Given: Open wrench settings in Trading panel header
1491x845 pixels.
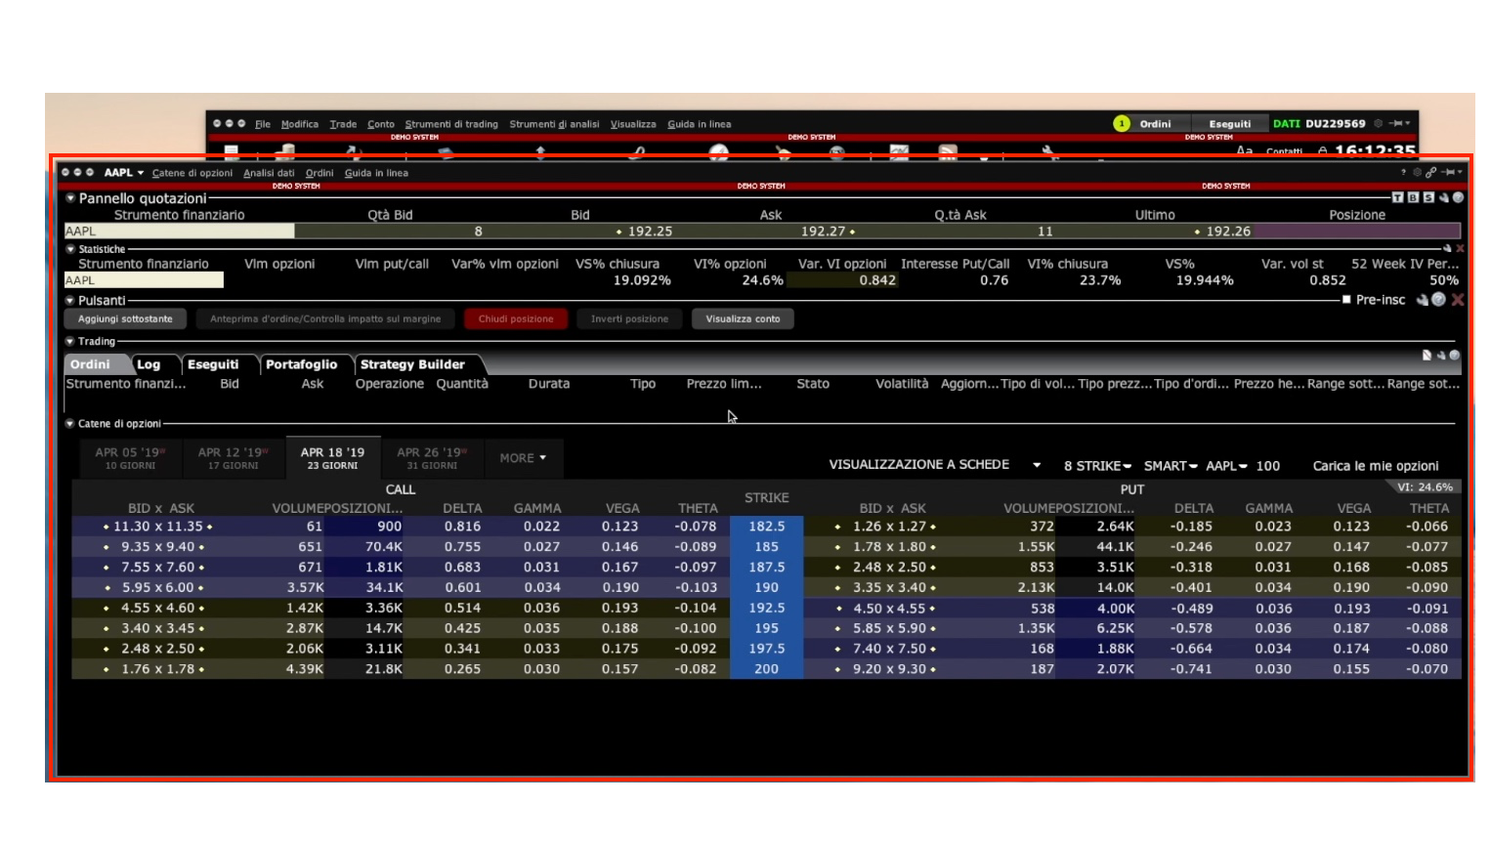Looking at the screenshot, I should [1441, 356].
